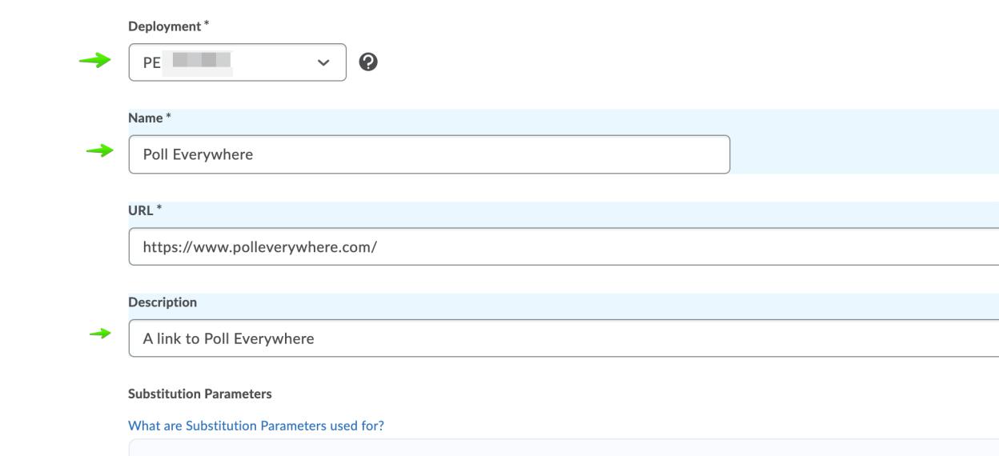Open the Deployment dropdown
Screen dimensions: 999x456
tap(238, 62)
